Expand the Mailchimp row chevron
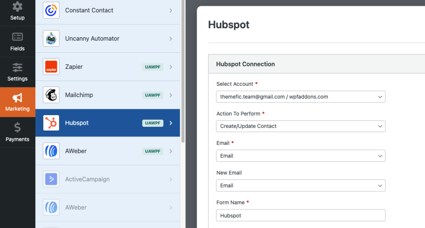 click(x=171, y=95)
